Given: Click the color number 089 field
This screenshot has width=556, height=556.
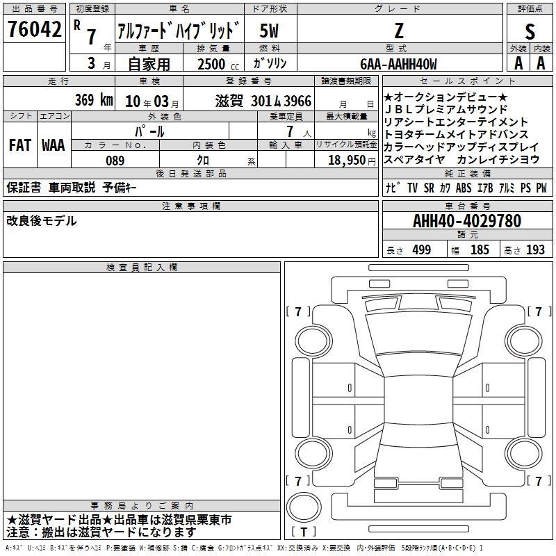Looking at the screenshot, I should pyautogui.click(x=115, y=161).
